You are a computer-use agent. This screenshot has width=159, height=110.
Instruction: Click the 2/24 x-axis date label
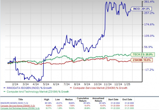[15, 84]
